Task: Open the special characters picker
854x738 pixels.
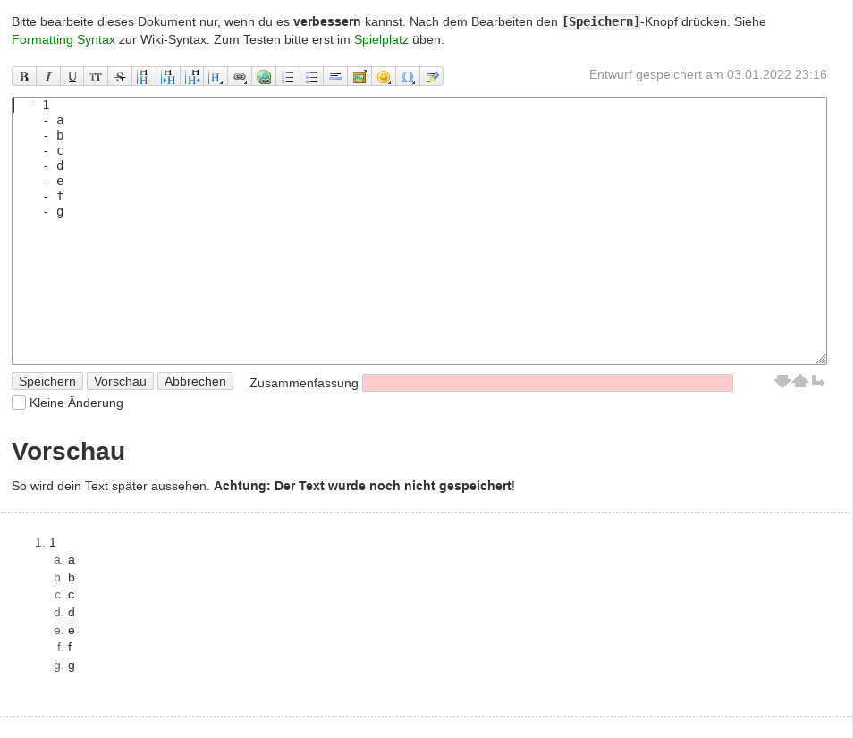Action: click(408, 77)
